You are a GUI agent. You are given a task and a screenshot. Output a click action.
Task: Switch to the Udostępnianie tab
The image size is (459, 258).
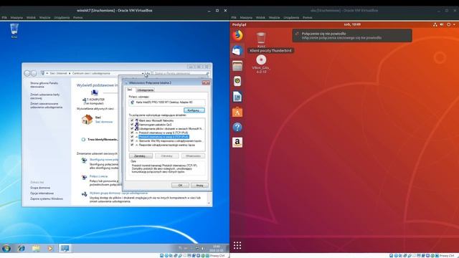(x=145, y=90)
